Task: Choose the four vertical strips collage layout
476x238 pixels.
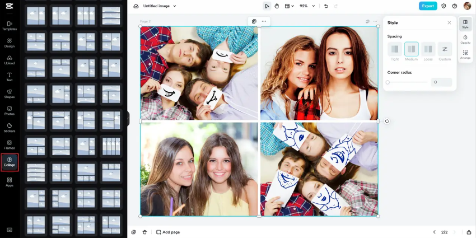Action: [111, 146]
